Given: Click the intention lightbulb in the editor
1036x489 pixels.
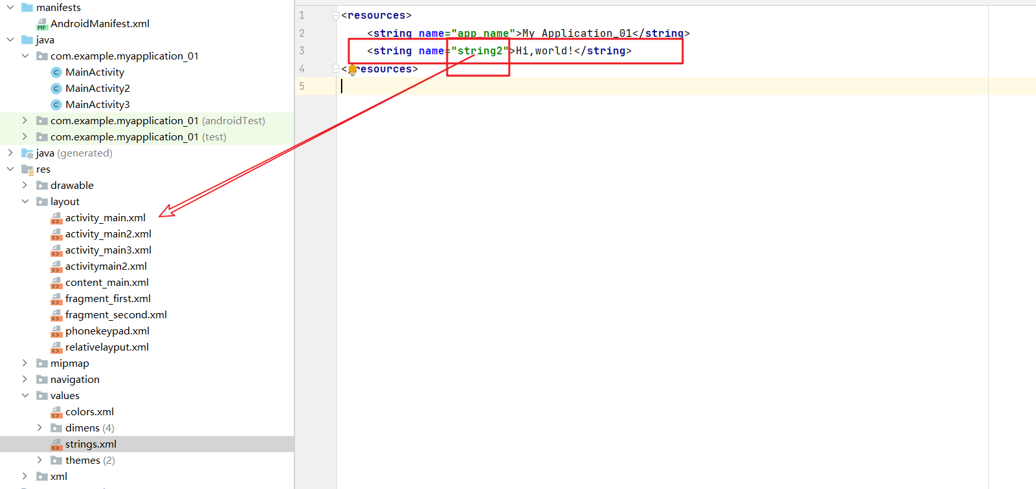Looking at the screenshot, I should tap(352, 69).
